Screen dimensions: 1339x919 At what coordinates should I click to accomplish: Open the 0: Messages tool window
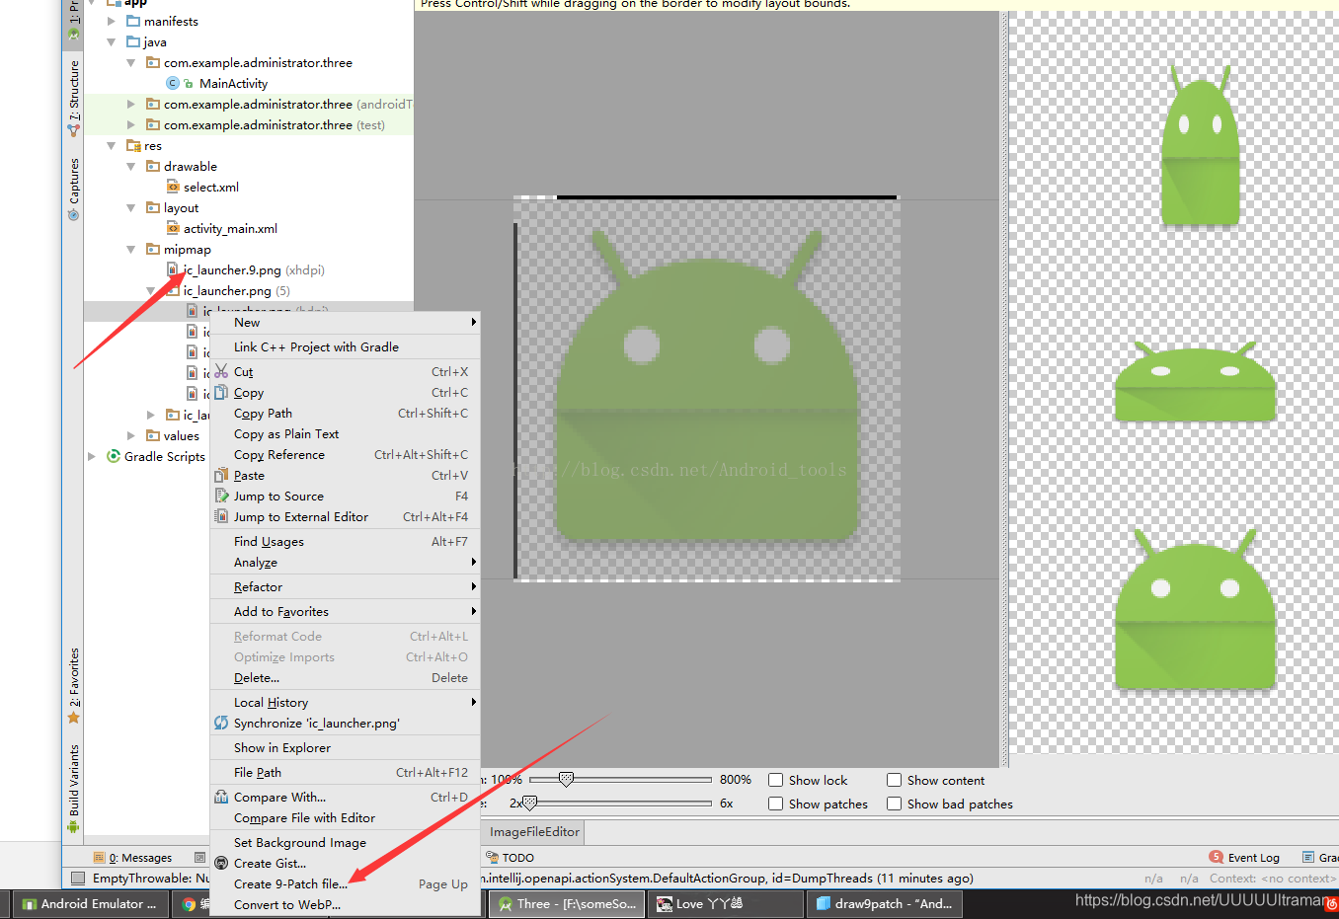[x=132, y=858]
